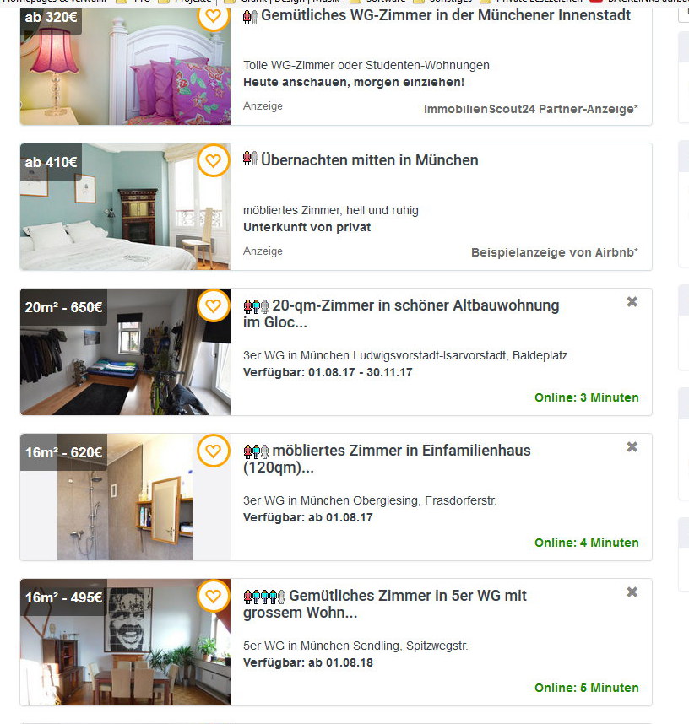Screen dimensions: 689x724
Task: Open the Gemütliches WG-Zimmer in der Münchener Innenstadt title
Action: pyautogui.click(x=446, y=16)
